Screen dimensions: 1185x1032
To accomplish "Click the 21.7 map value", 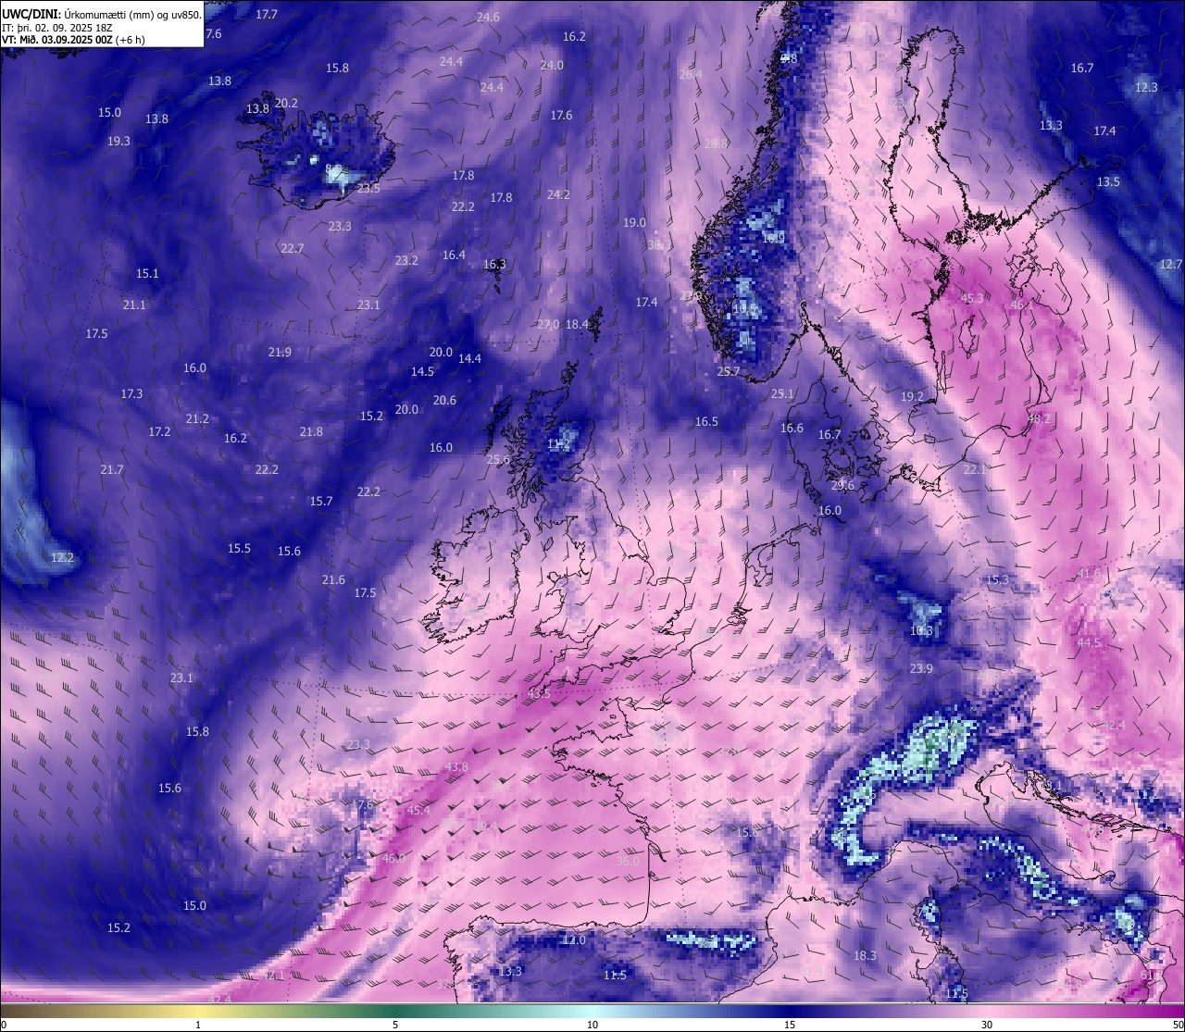I will (x=112, y=469).
